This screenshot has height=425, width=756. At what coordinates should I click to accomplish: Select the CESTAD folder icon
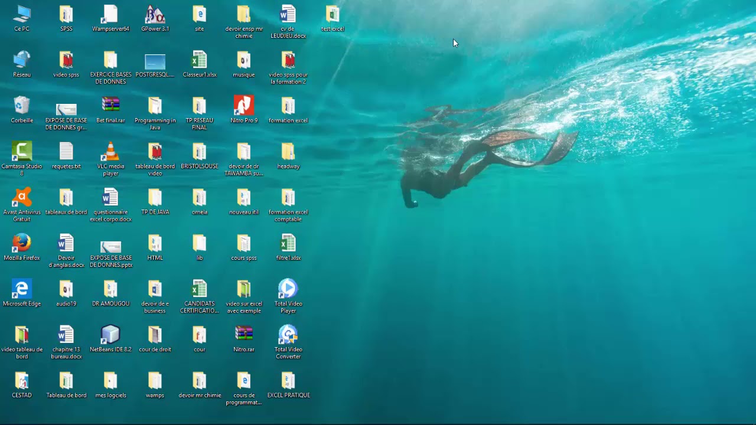click(x=22, y=384)
